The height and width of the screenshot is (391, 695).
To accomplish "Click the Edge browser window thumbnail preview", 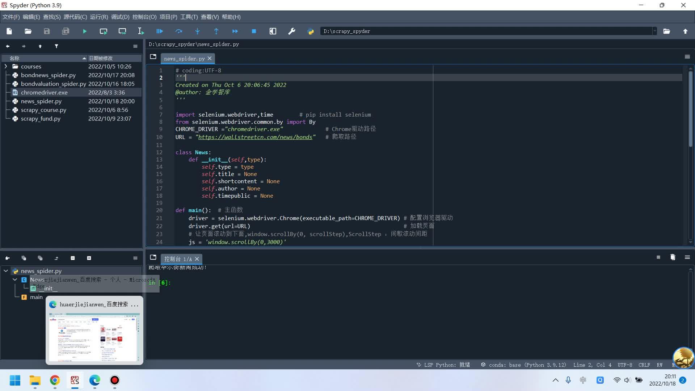I will (x=94, y=338).
